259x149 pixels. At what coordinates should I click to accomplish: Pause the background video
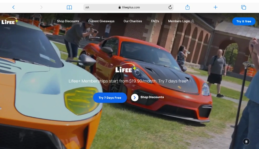coord(246,142)
